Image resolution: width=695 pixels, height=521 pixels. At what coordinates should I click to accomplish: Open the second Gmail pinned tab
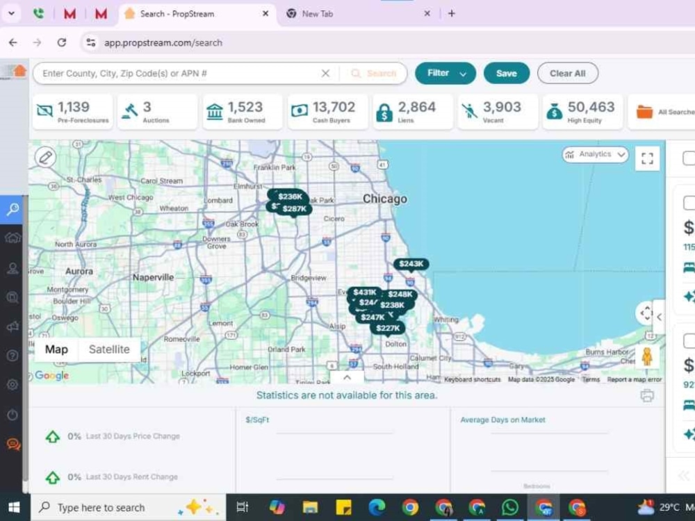click(101, 14)
